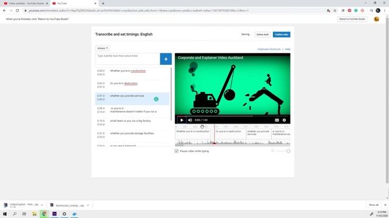
Task: Switch to the Video subtitles YouTube Studio tab
Action: (26, 4)
